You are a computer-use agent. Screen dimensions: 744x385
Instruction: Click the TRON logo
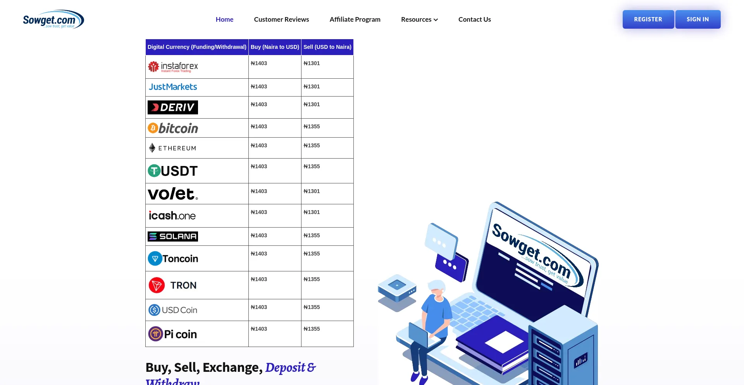click(173, 285)
